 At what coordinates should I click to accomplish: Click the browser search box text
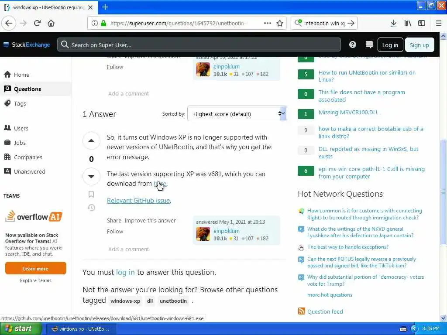coord(324,24)
